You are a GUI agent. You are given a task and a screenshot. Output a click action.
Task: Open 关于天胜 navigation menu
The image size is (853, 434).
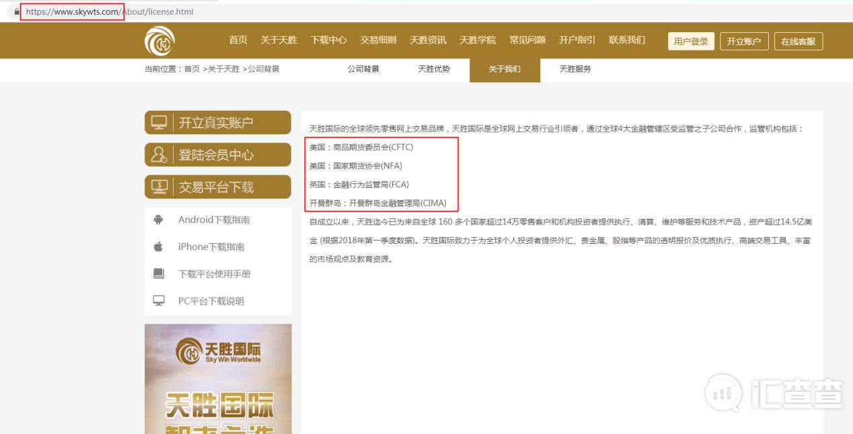click(279, 40)
